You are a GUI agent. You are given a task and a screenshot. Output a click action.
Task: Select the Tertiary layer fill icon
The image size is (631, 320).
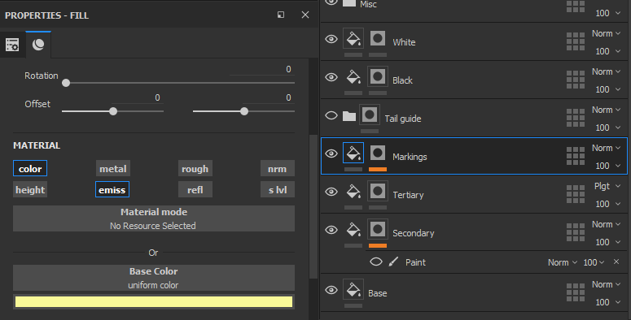pos(353,191)
